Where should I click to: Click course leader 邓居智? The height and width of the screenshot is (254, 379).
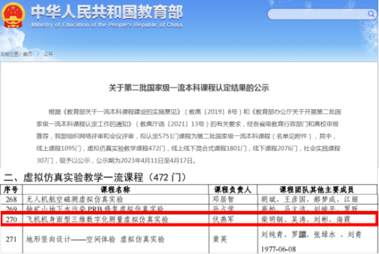click(224, 200)
